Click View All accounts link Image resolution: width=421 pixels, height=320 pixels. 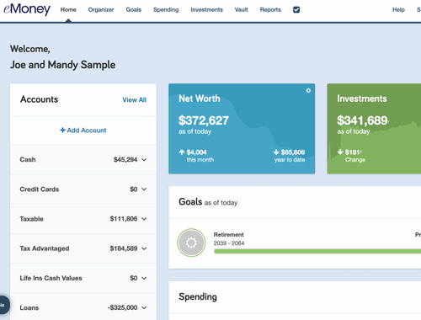click(x=135, y=99)
